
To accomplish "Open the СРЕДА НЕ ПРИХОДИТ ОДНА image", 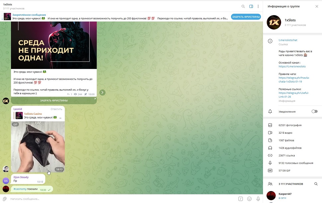I will point(54,45).
